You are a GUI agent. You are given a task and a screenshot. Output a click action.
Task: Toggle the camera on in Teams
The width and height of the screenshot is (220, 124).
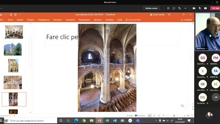pyautogui.click(x=194, y=8)
